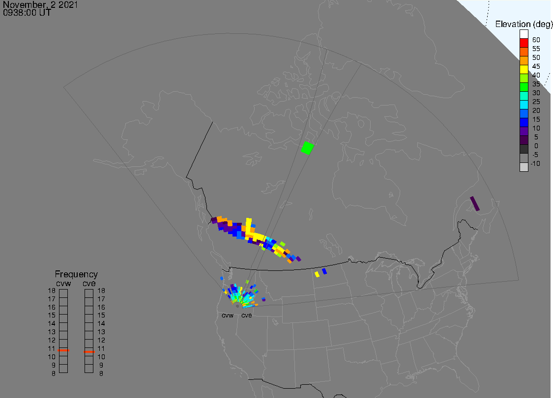Click the red elevation legend swatch
This screenshot has width=553, height=398.
(524, 43)
